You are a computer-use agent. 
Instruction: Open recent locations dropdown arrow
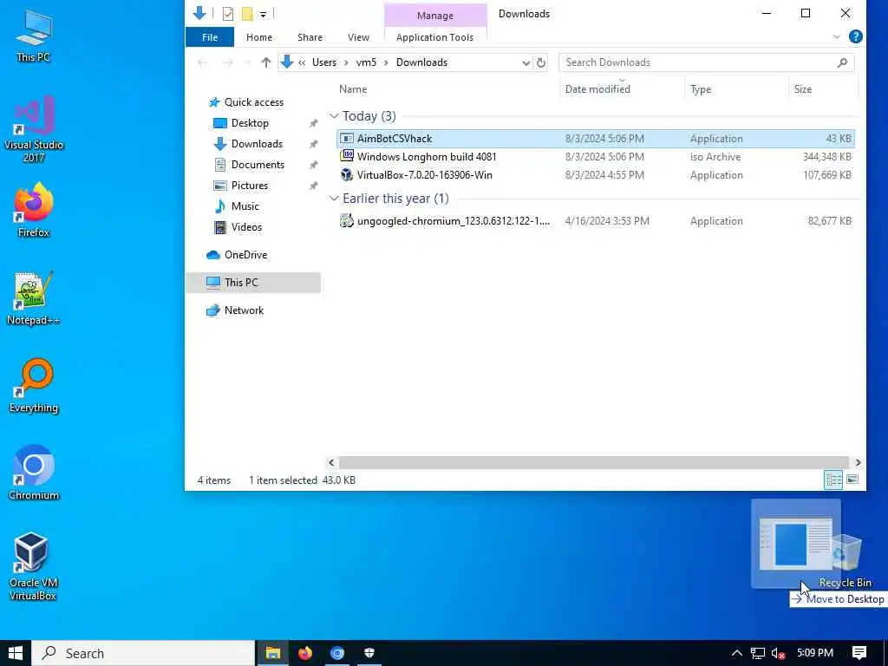247,62
